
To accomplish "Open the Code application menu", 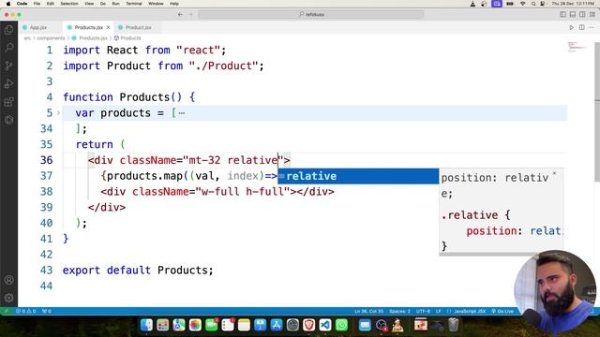I will pyautogui.click(x=22, y=4).
